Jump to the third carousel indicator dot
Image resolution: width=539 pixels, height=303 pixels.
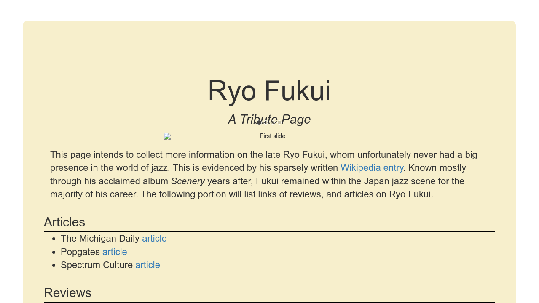click(273, 122)
